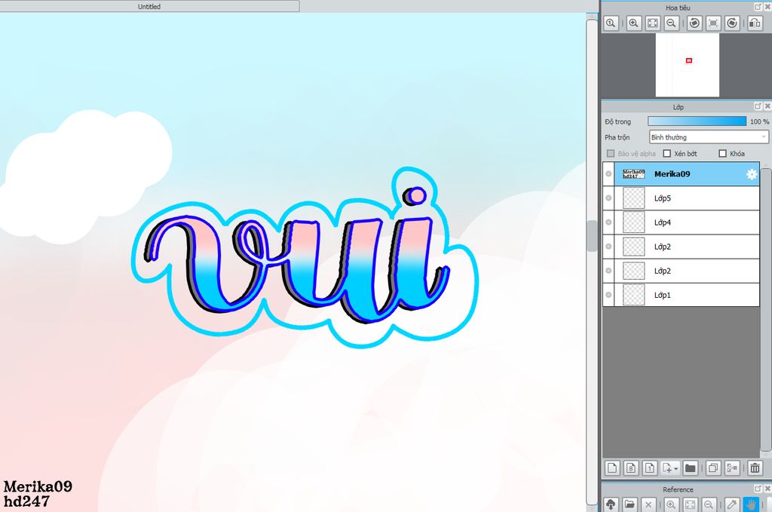The height and width of the screenshot is (512, 772).
Task: Duplicate the selected layer
Action: 713,468
